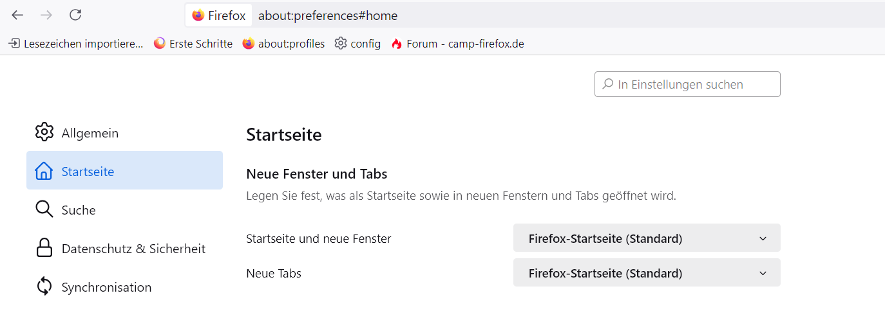Click the browser back arrow
This screenshot has width=885, height=309.
(17, 15)
